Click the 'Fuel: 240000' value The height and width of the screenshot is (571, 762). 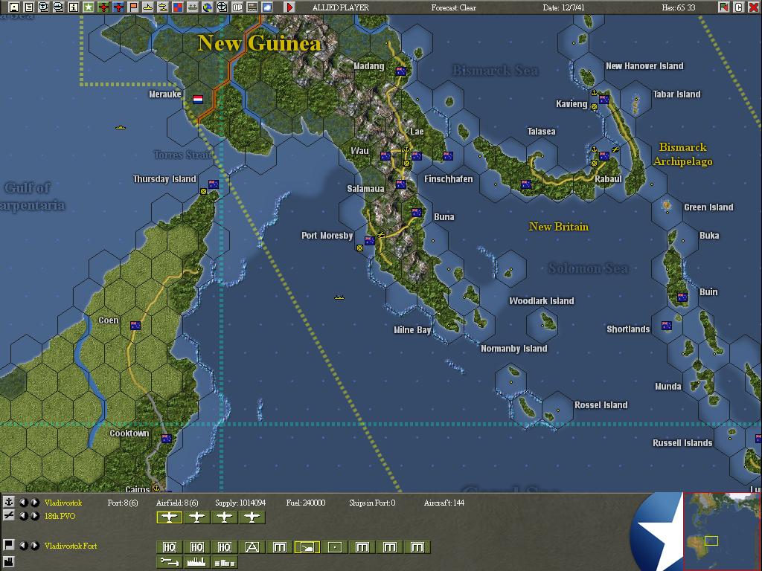(x=306, y=503)
